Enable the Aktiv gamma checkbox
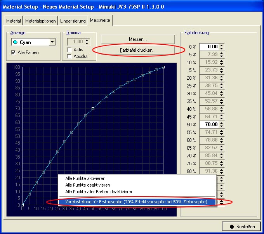Viewport: 264px width, 234px height. (x=69, y=50)
